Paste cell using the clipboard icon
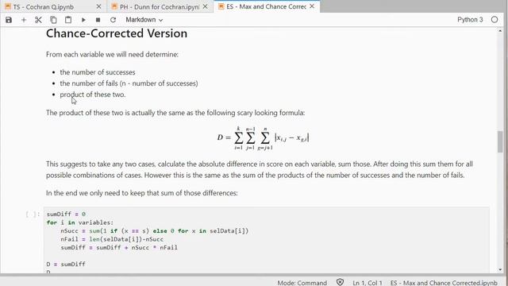Image resolution: width=508 pixels, height=286 pixels. [68, 20]
